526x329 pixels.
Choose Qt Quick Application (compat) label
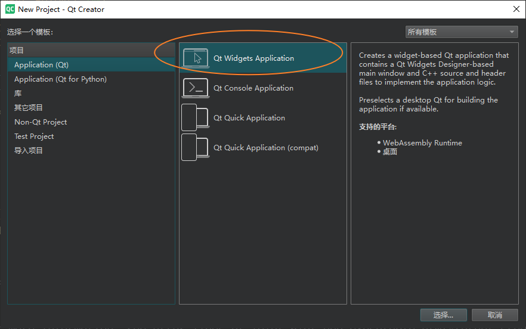266,148
